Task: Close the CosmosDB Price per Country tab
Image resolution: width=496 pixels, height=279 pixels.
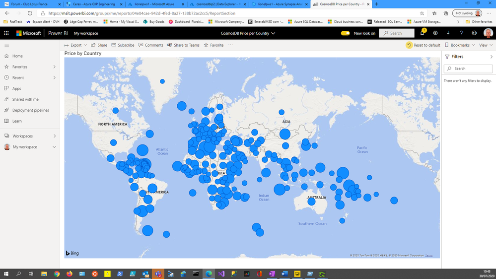Action: 368,4
